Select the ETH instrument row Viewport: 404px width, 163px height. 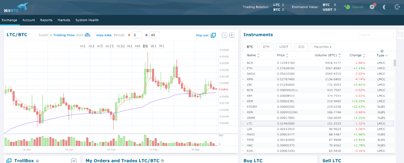click(x=317, y=68)
